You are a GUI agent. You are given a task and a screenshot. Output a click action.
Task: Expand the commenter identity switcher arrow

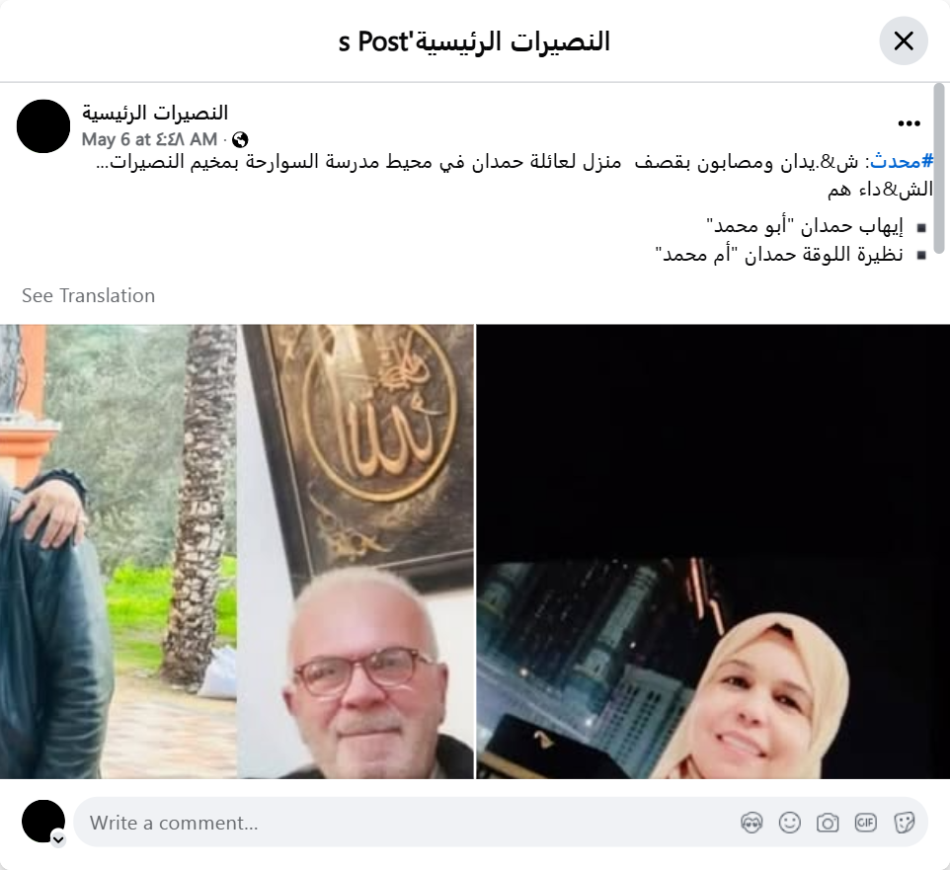pyautogui.click(x=58, y=839)
